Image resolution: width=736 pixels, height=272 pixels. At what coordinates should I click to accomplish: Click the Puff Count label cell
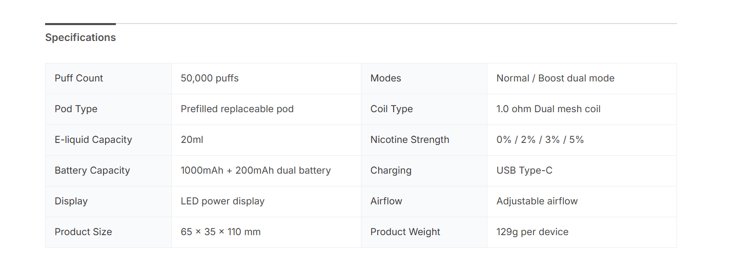click(x=79, y=78)
